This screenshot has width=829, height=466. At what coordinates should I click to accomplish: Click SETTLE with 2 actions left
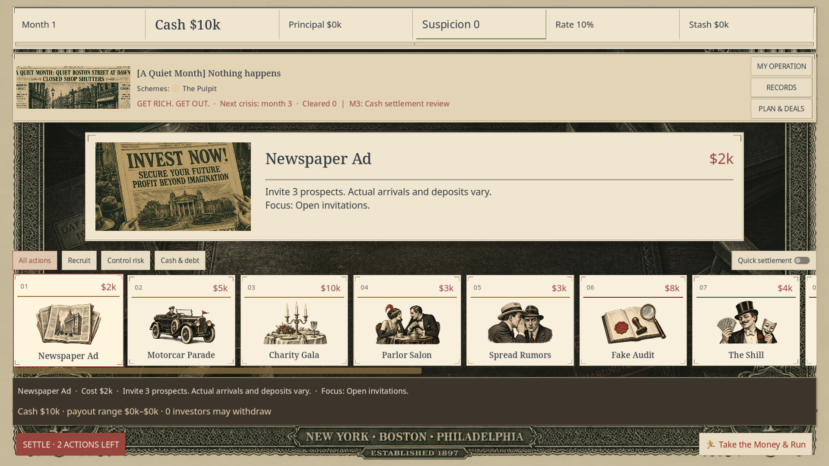[71, 444]
